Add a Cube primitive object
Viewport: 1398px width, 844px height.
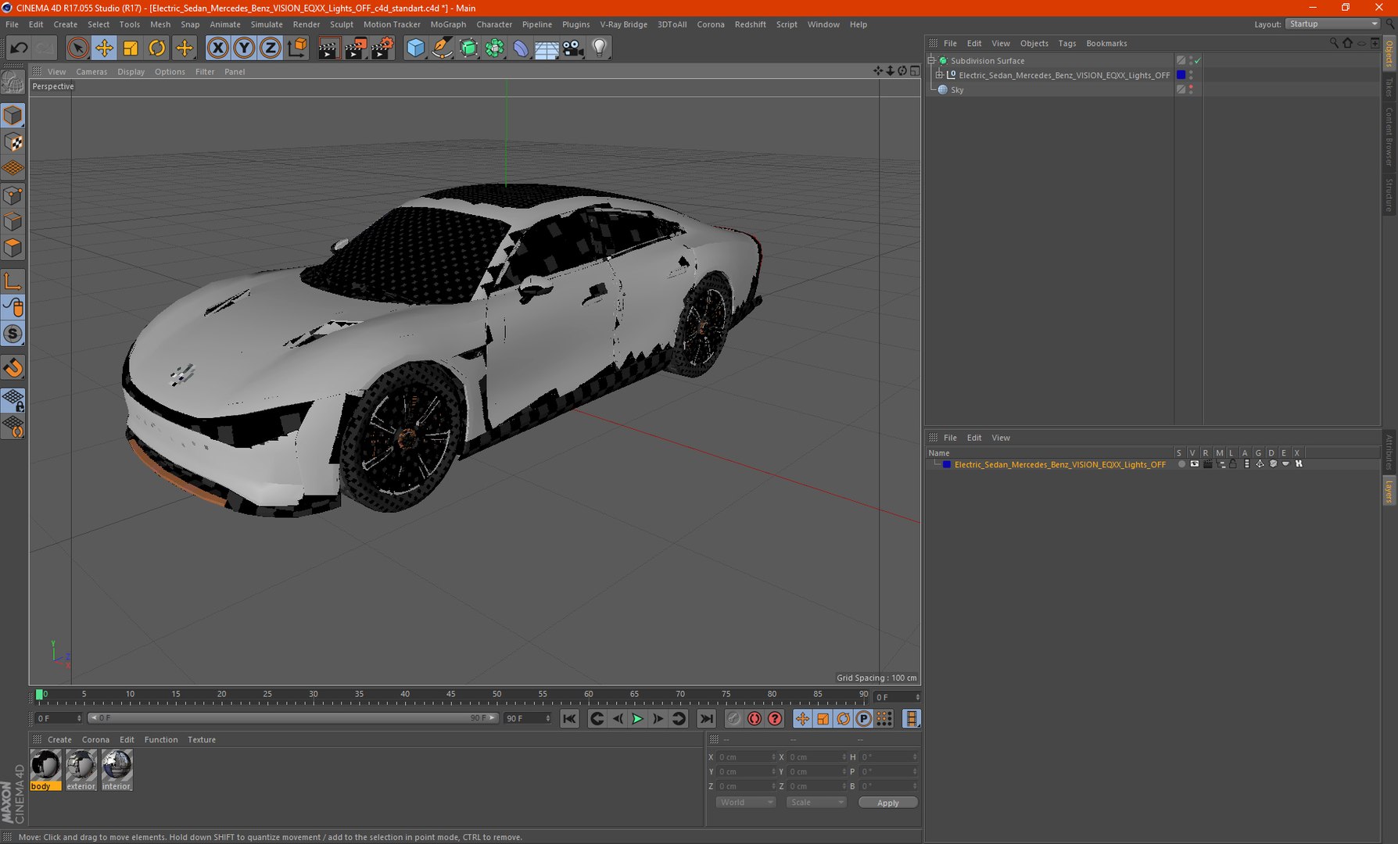pyautogui.click(x=415, y=48)
